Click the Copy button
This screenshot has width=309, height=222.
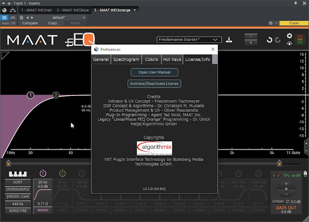pyautogui.click(x=53, y=23)
